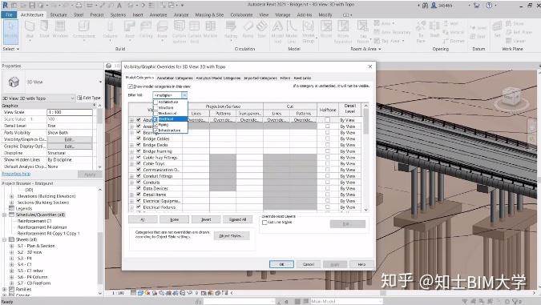
Task: Check Structure in filter list
Action: 155,107
